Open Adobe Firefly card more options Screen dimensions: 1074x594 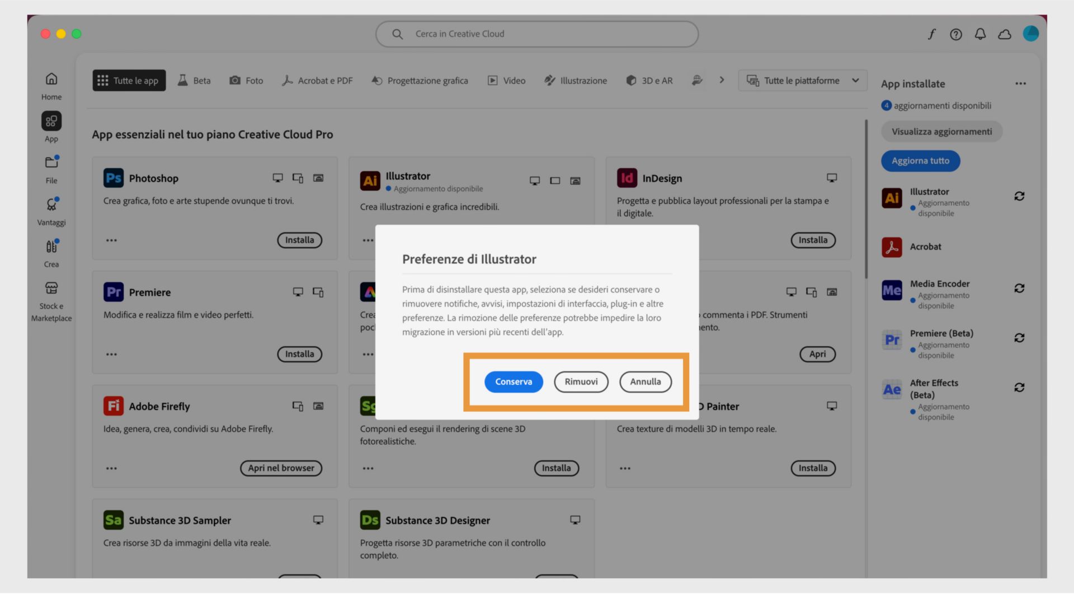point(111,469)
